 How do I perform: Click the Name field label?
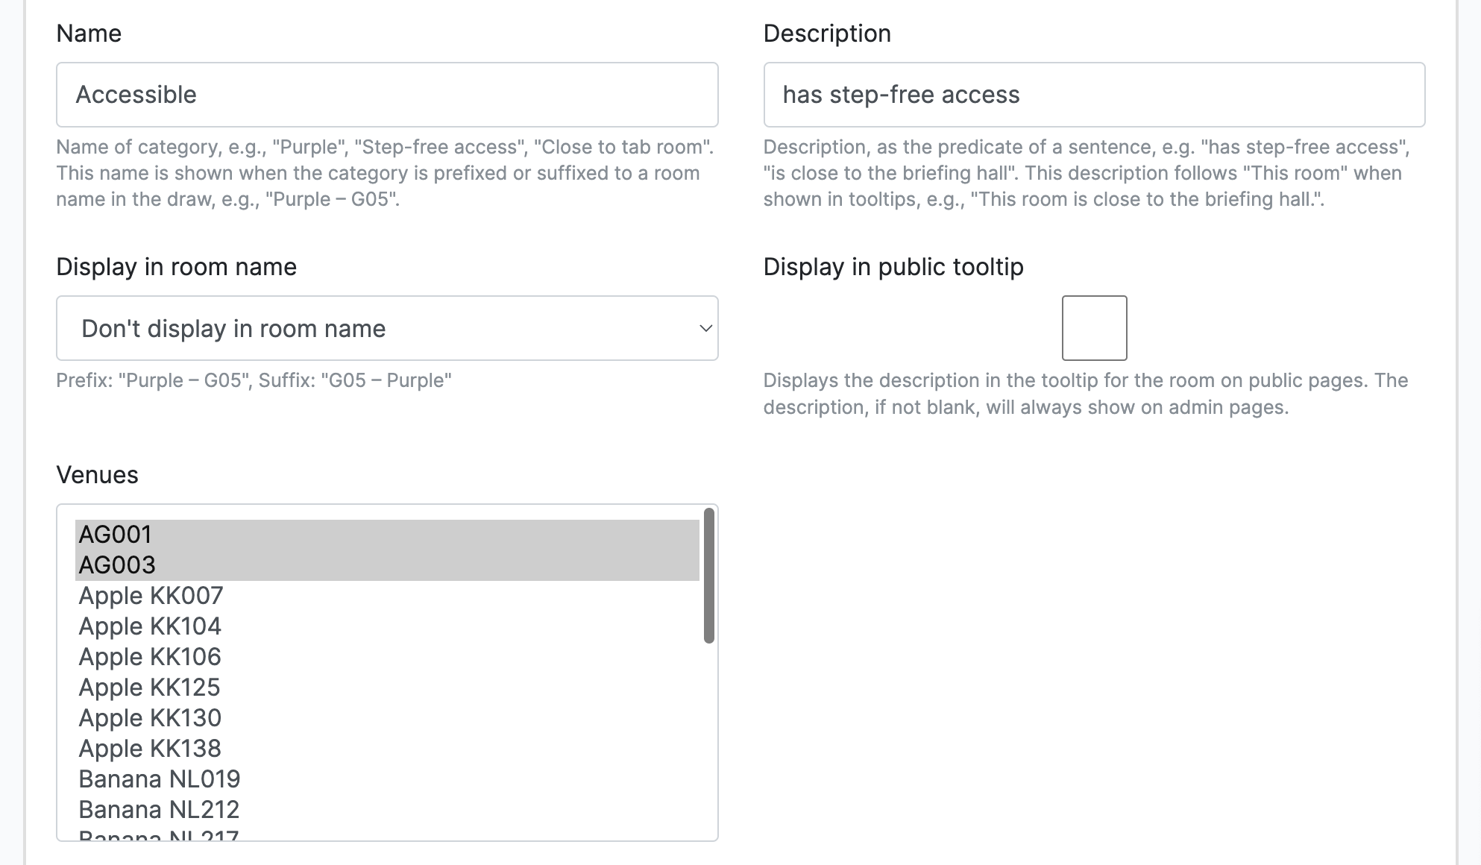[89, 34]
